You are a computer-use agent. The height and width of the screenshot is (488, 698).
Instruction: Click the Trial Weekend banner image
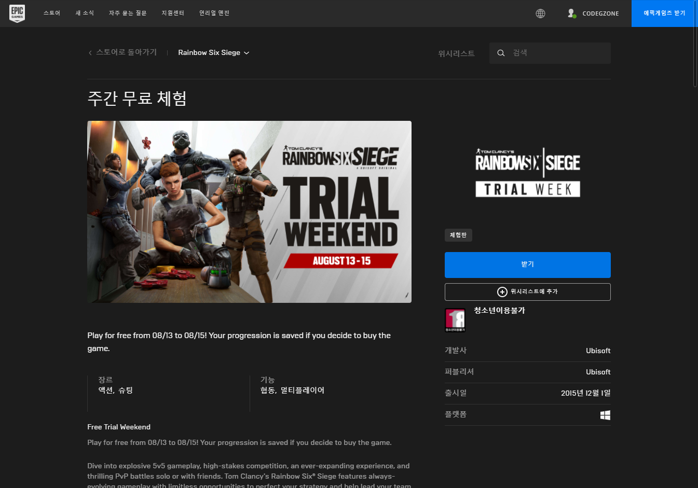tap(249, 212)
